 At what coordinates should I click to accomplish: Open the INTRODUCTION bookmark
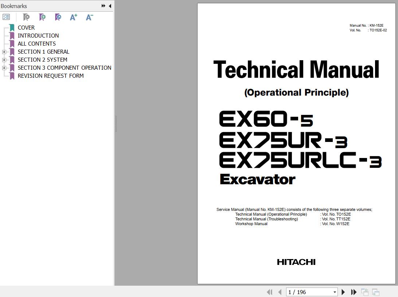(38, 35)
